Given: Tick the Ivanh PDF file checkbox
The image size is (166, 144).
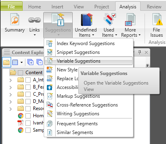Looking at the screenshot, I should (x=28, y=123).
